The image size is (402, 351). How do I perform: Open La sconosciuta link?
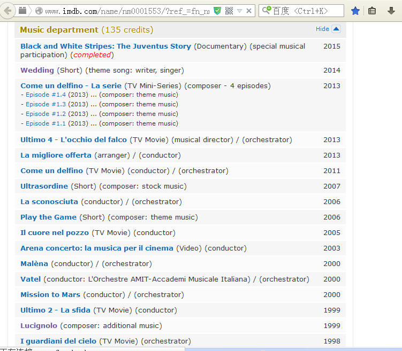coord(49,202)
